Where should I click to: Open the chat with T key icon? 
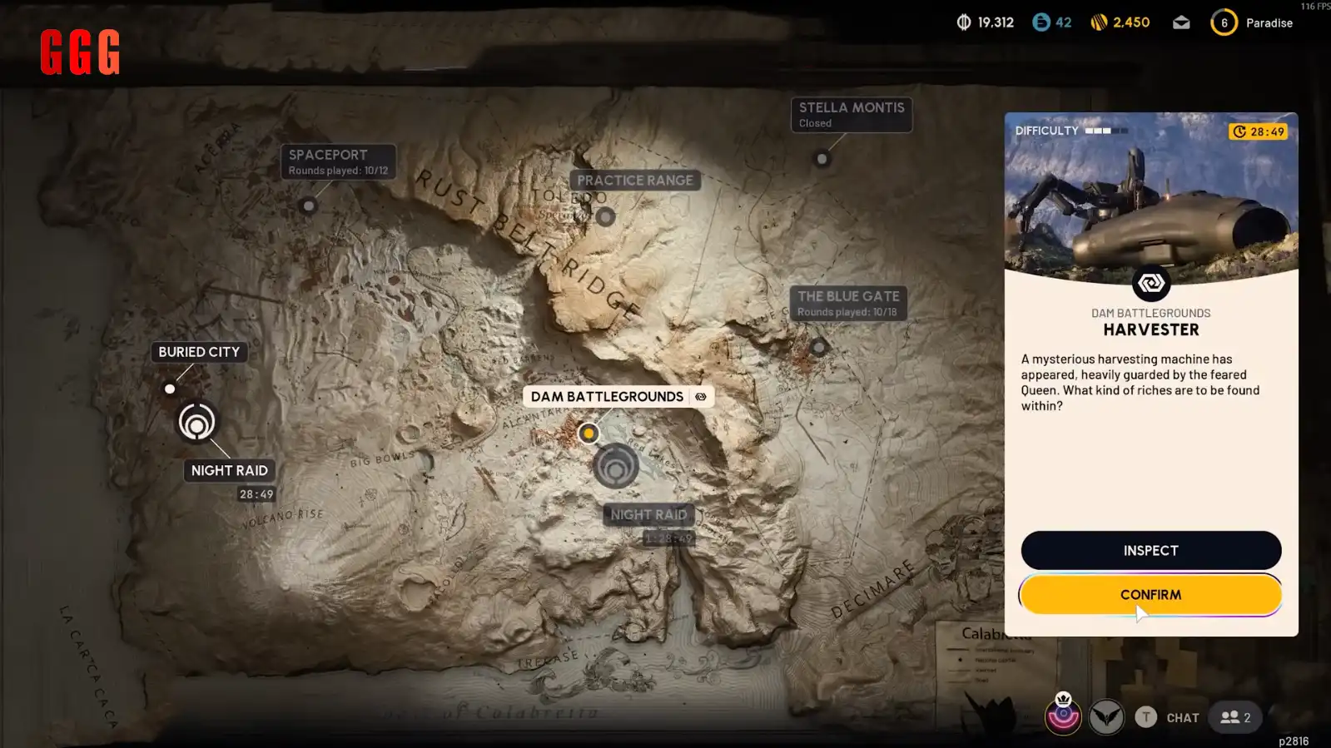(x=1145, y=717)
